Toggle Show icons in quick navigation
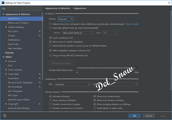172x120 pixels. coord(50,42)
